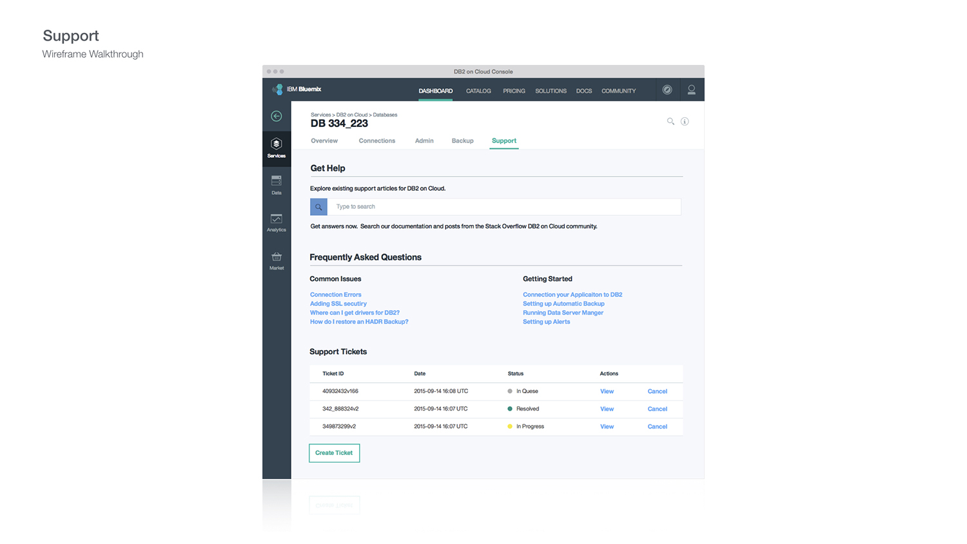Click the Databases breadcrumb link

coord(385,115)
